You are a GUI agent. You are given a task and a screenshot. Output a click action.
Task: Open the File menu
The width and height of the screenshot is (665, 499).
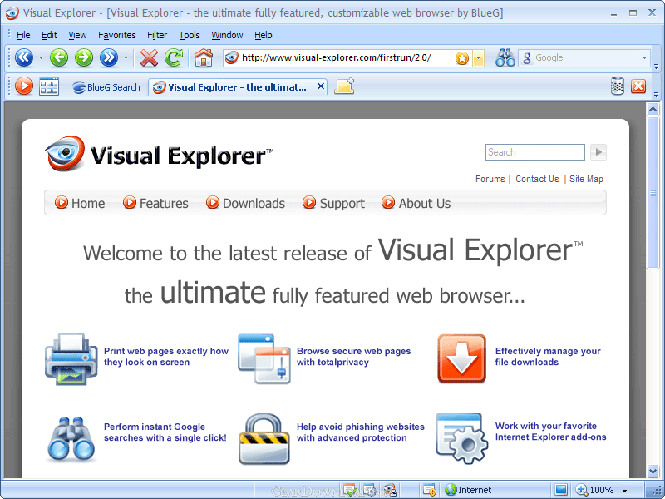point(23,35)
